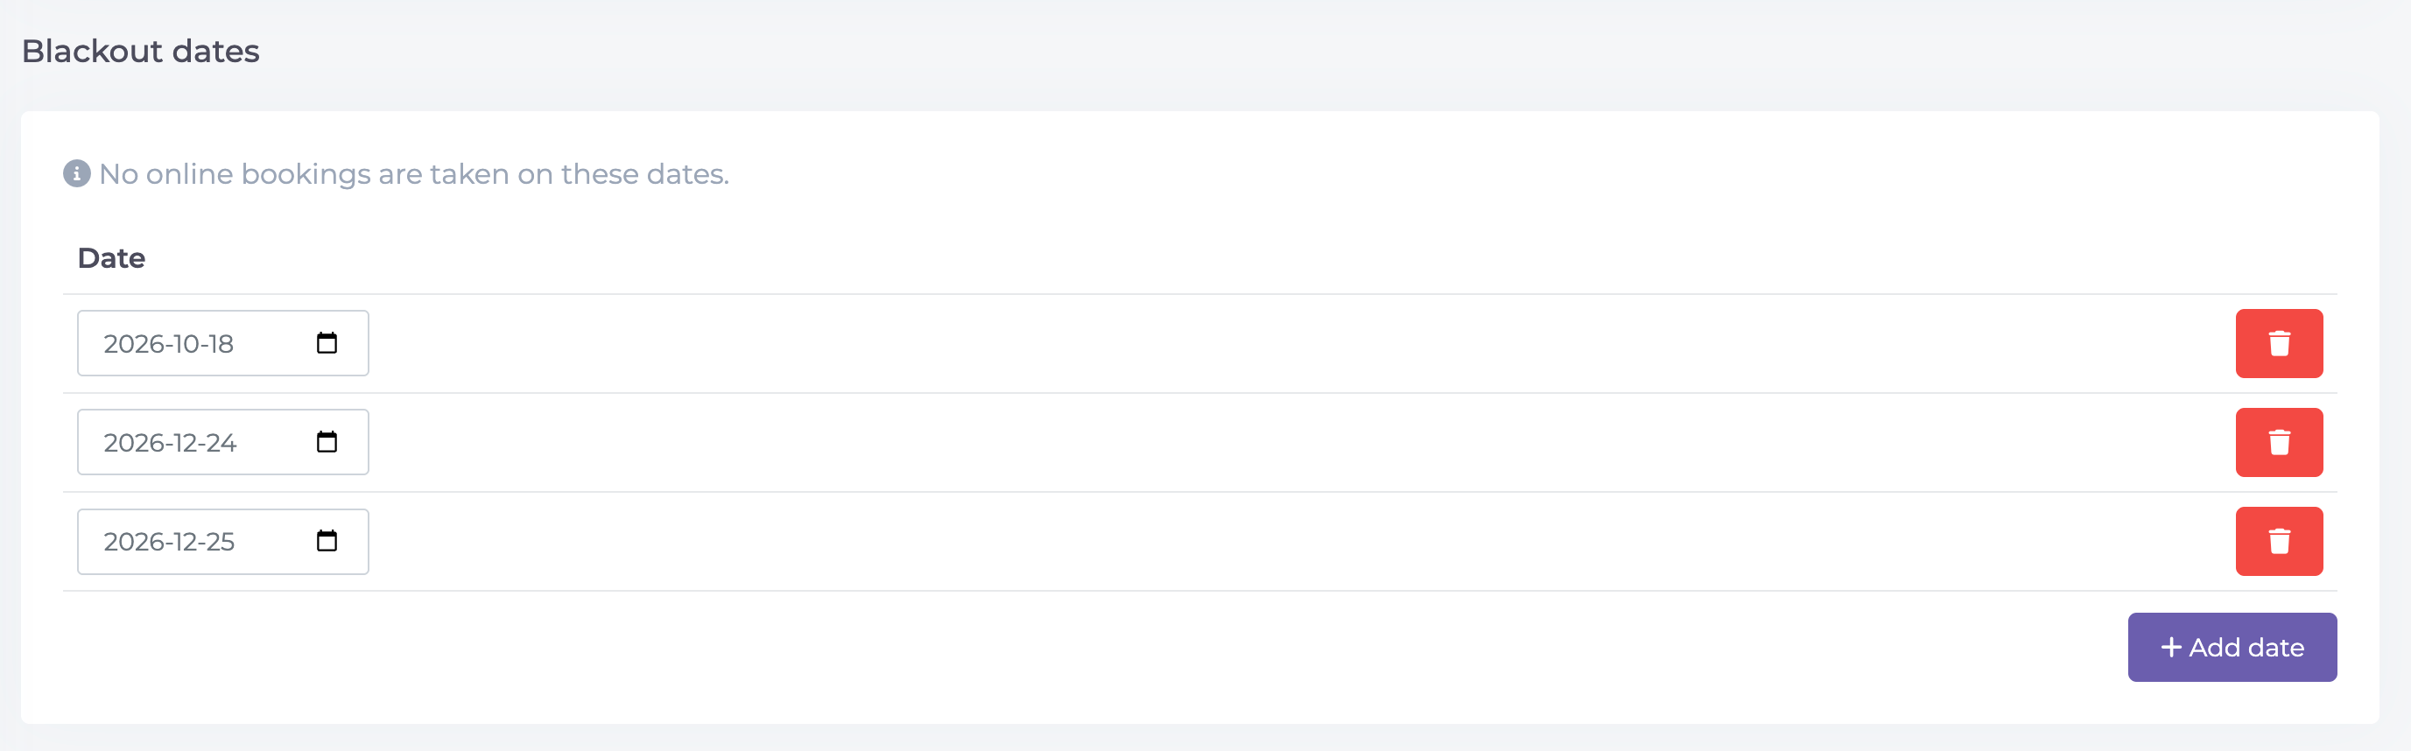Focus the 2026-12-24 date field
The height and width of the screenshot is (751, 2411).
coord(222,442)
